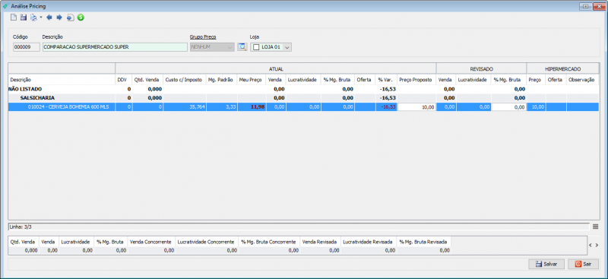Click the Preço Proposto column header
This screenshot has width=608, height=279.
tap(416, 80)
